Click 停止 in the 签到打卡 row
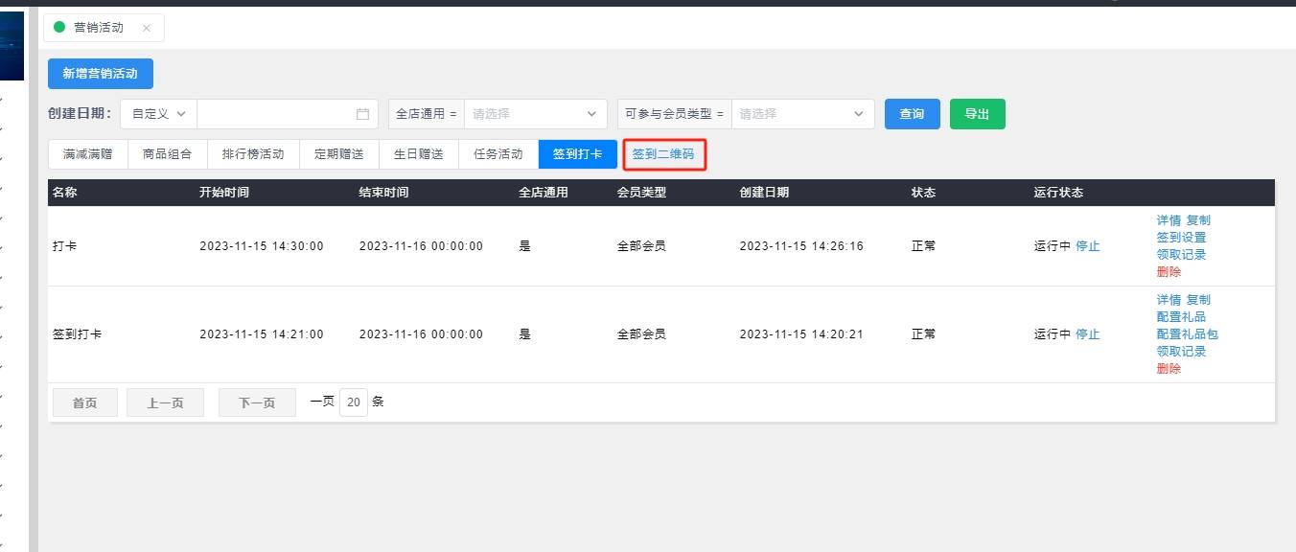The height and width of the screenshot is (552, 1296). point(1087,334)
